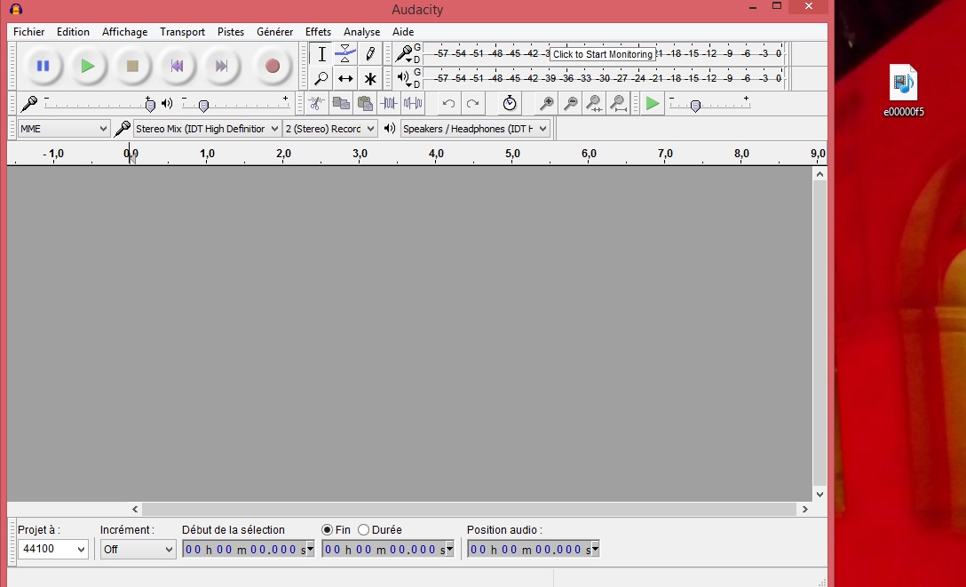Click the 3,0 mark on timeline ruler

(360, 154)
